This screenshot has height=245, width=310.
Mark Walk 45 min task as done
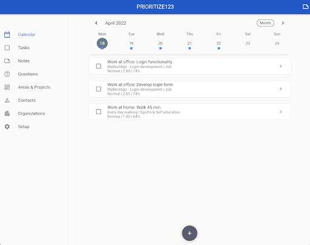coord(99,112)
